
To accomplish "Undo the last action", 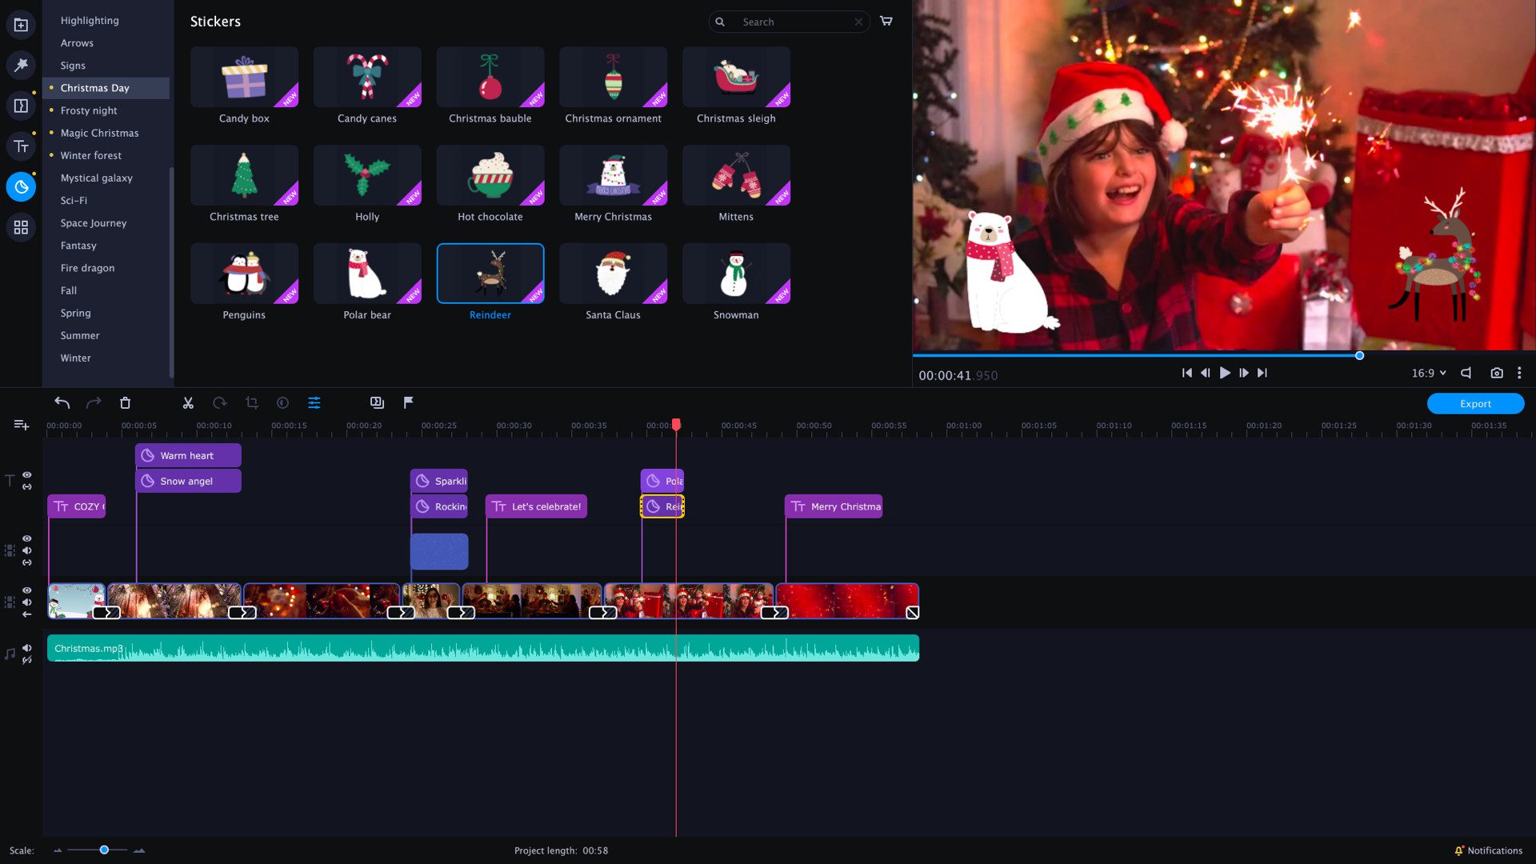I will click(x=62, y=402).
